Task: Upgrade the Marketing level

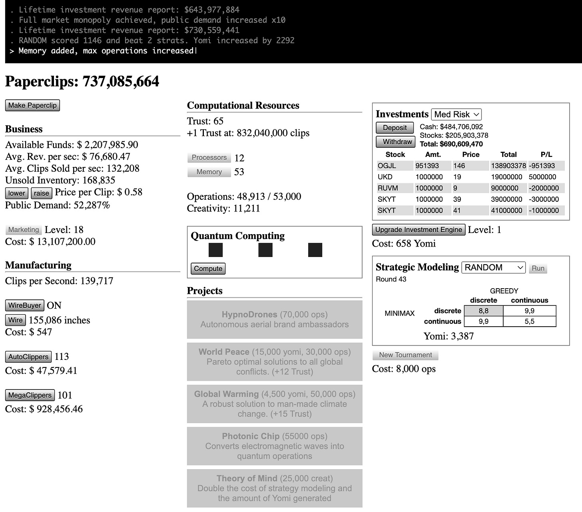Action: click(x=24, y=230)
